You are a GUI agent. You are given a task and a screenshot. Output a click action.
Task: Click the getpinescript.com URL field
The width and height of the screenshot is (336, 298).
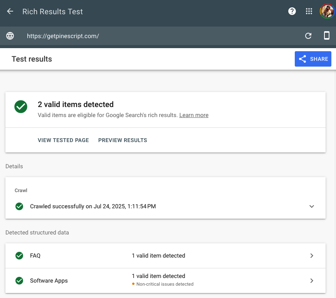tap(63, 36)
